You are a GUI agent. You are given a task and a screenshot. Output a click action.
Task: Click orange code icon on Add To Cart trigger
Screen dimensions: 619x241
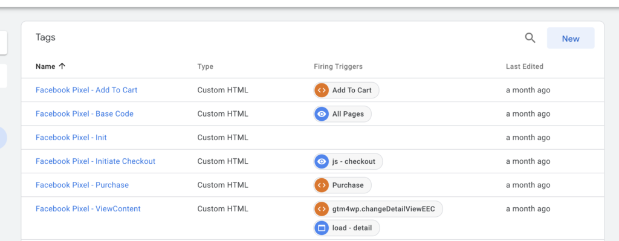pos(322,90)
